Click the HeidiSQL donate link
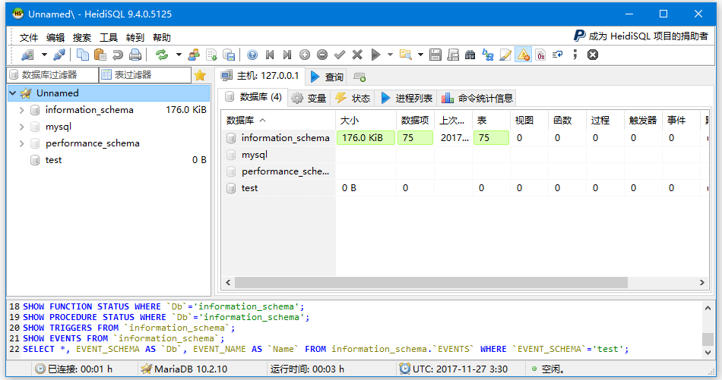This screenshot has height=380, width=722. (641, 36)
